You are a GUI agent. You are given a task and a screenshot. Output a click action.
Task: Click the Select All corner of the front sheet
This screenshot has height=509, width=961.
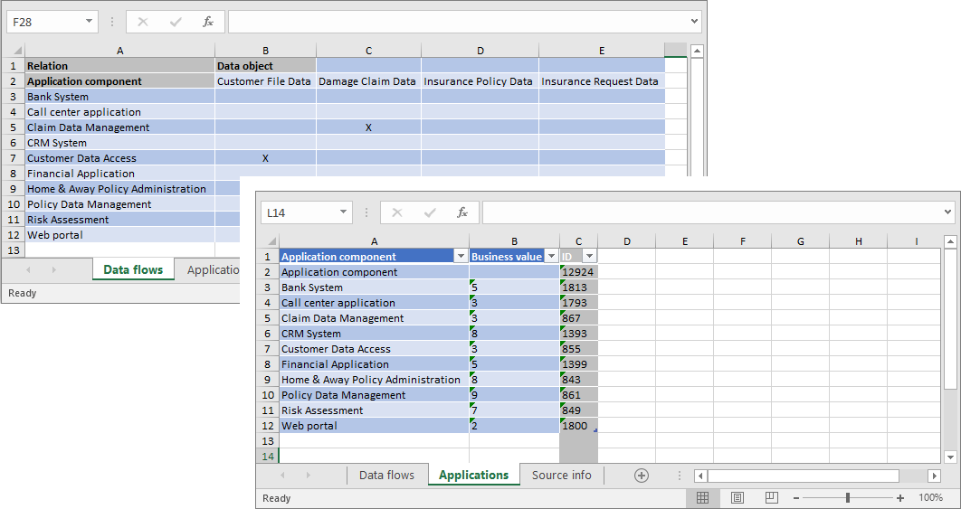click(x=269, y=241)
